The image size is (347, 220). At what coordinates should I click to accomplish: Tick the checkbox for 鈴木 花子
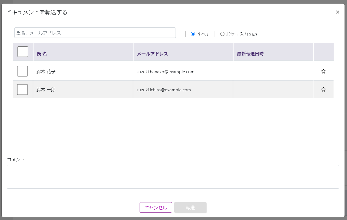click(x=23, y=71)
